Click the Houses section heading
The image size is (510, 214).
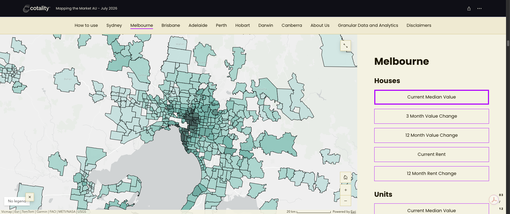click(x=387, y=81)
